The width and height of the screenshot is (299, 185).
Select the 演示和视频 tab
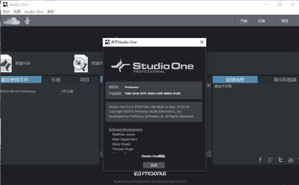tap(285, 80)
